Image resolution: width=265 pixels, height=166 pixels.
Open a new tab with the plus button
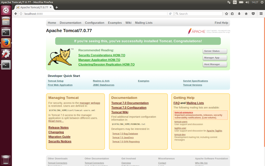pyautogui.click(x=57, y=7)
